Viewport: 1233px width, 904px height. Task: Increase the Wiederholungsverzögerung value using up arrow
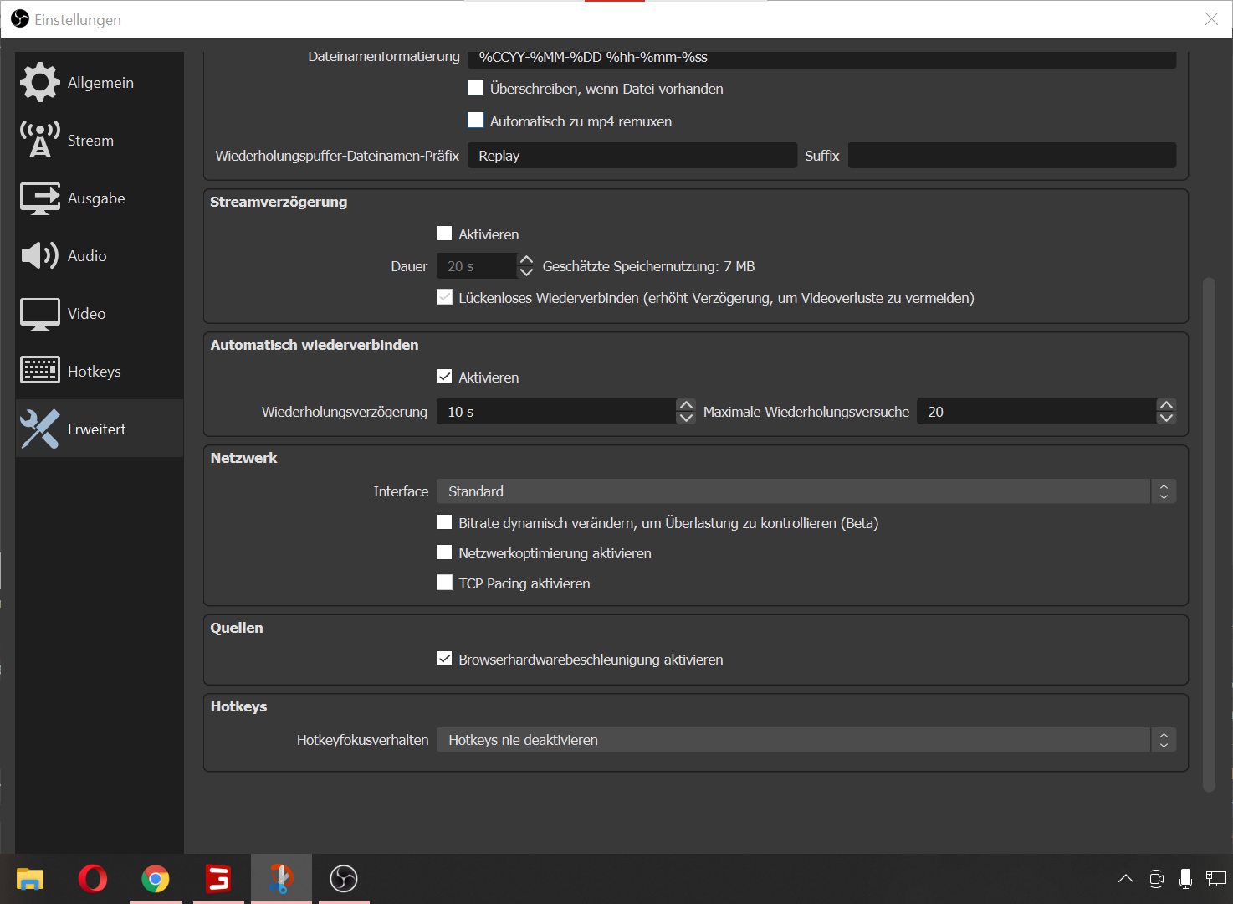[x=686, y=405]
